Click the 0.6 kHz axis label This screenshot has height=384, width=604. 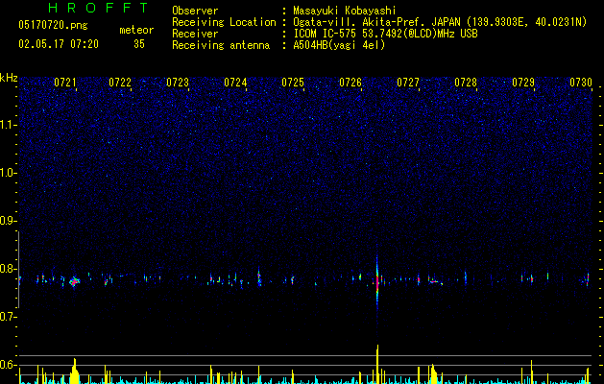coord(9,365)
